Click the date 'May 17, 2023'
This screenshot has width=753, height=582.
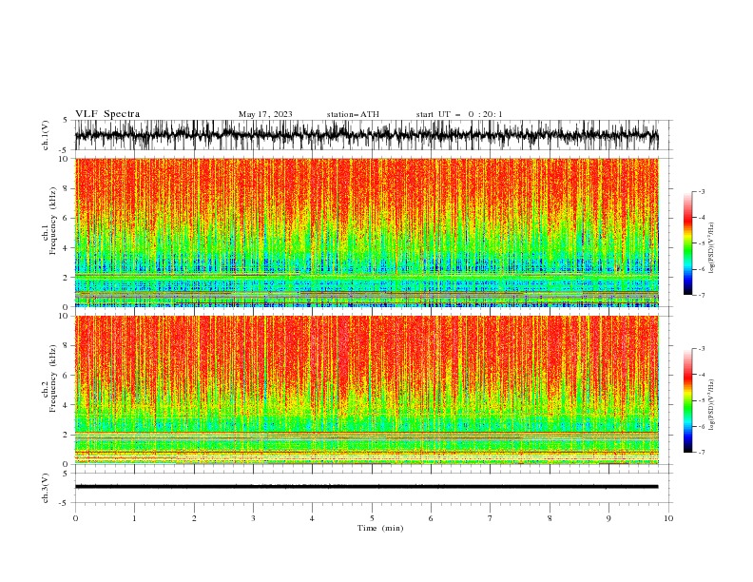tap(265, 114)
